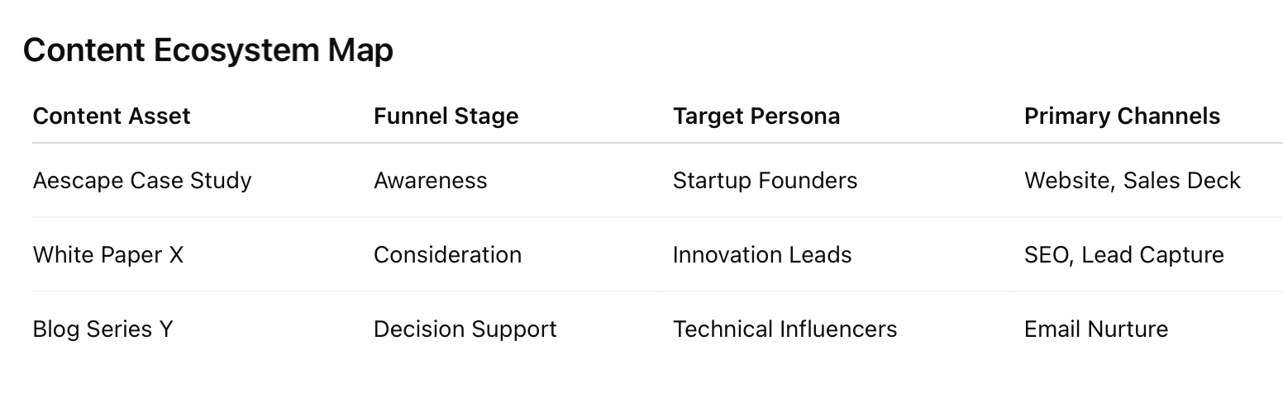
Task: Click the Website, Sales Deck cell
Action: pos(1133,181)
